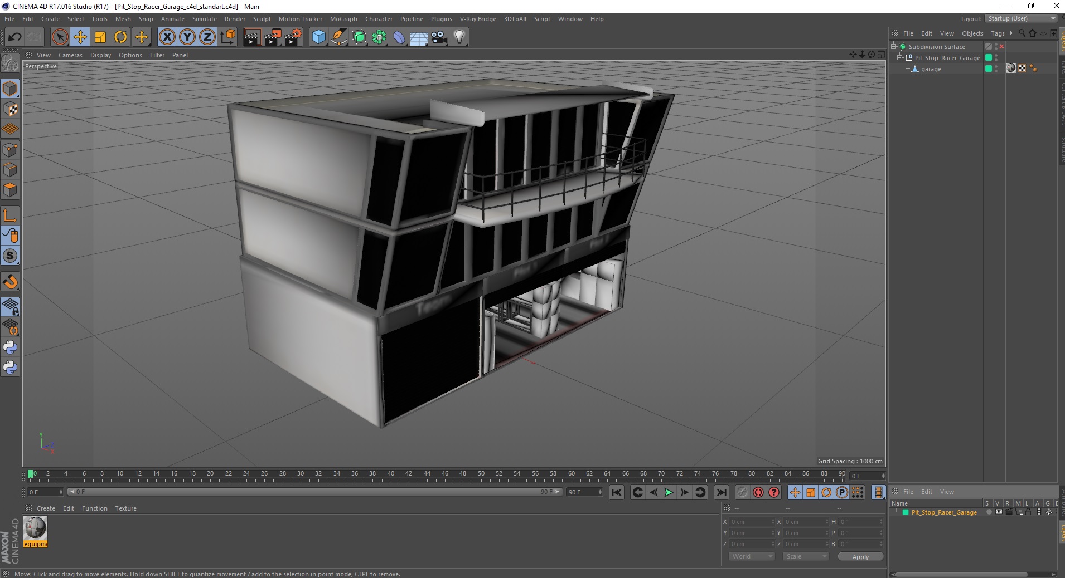This screenshot has height=578, width=1065.
Task: Open the World coordinate system dropdown
Action: click(751, 556)
